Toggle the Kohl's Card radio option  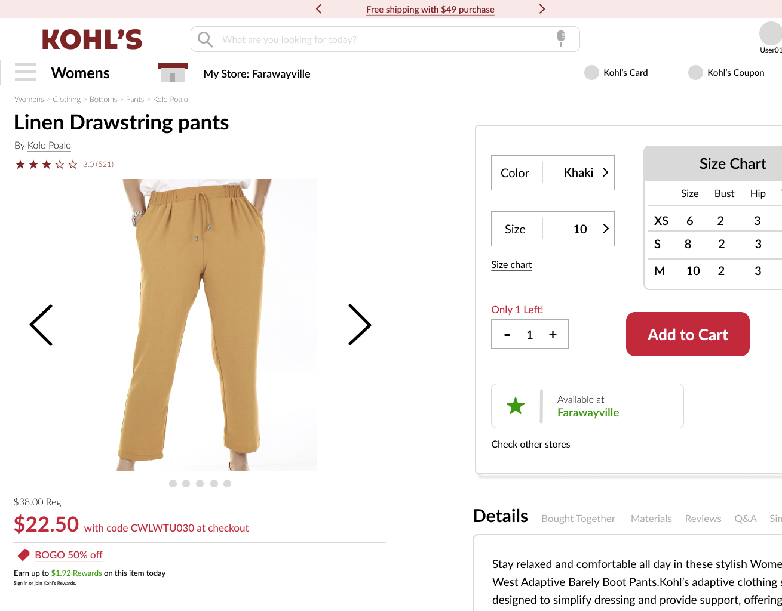click(x=591, y=73)
